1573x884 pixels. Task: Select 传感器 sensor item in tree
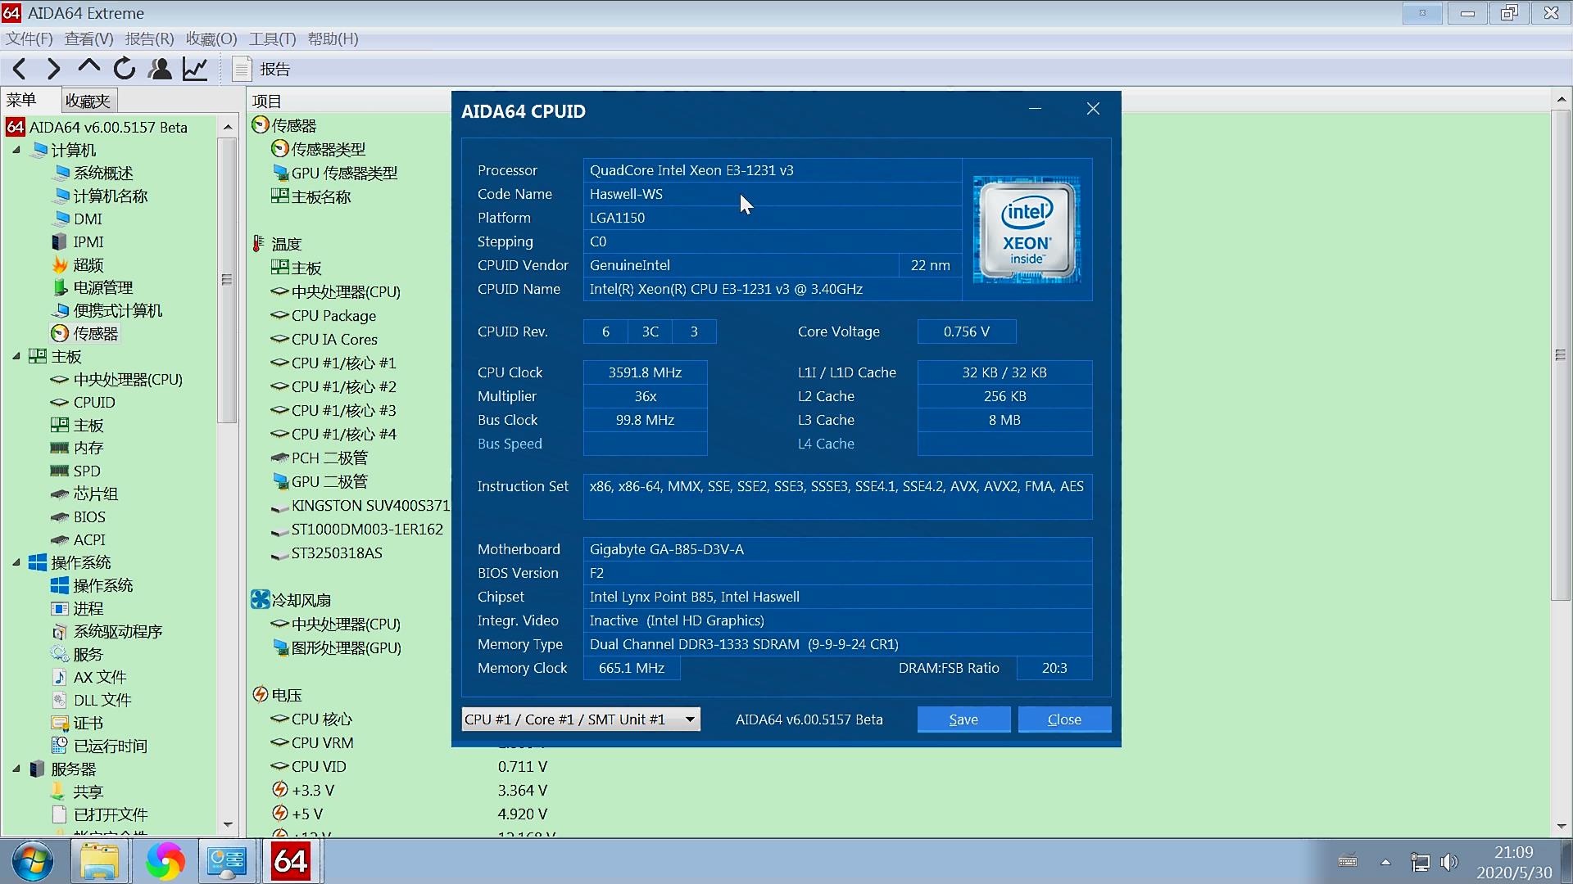click(95, 333)
